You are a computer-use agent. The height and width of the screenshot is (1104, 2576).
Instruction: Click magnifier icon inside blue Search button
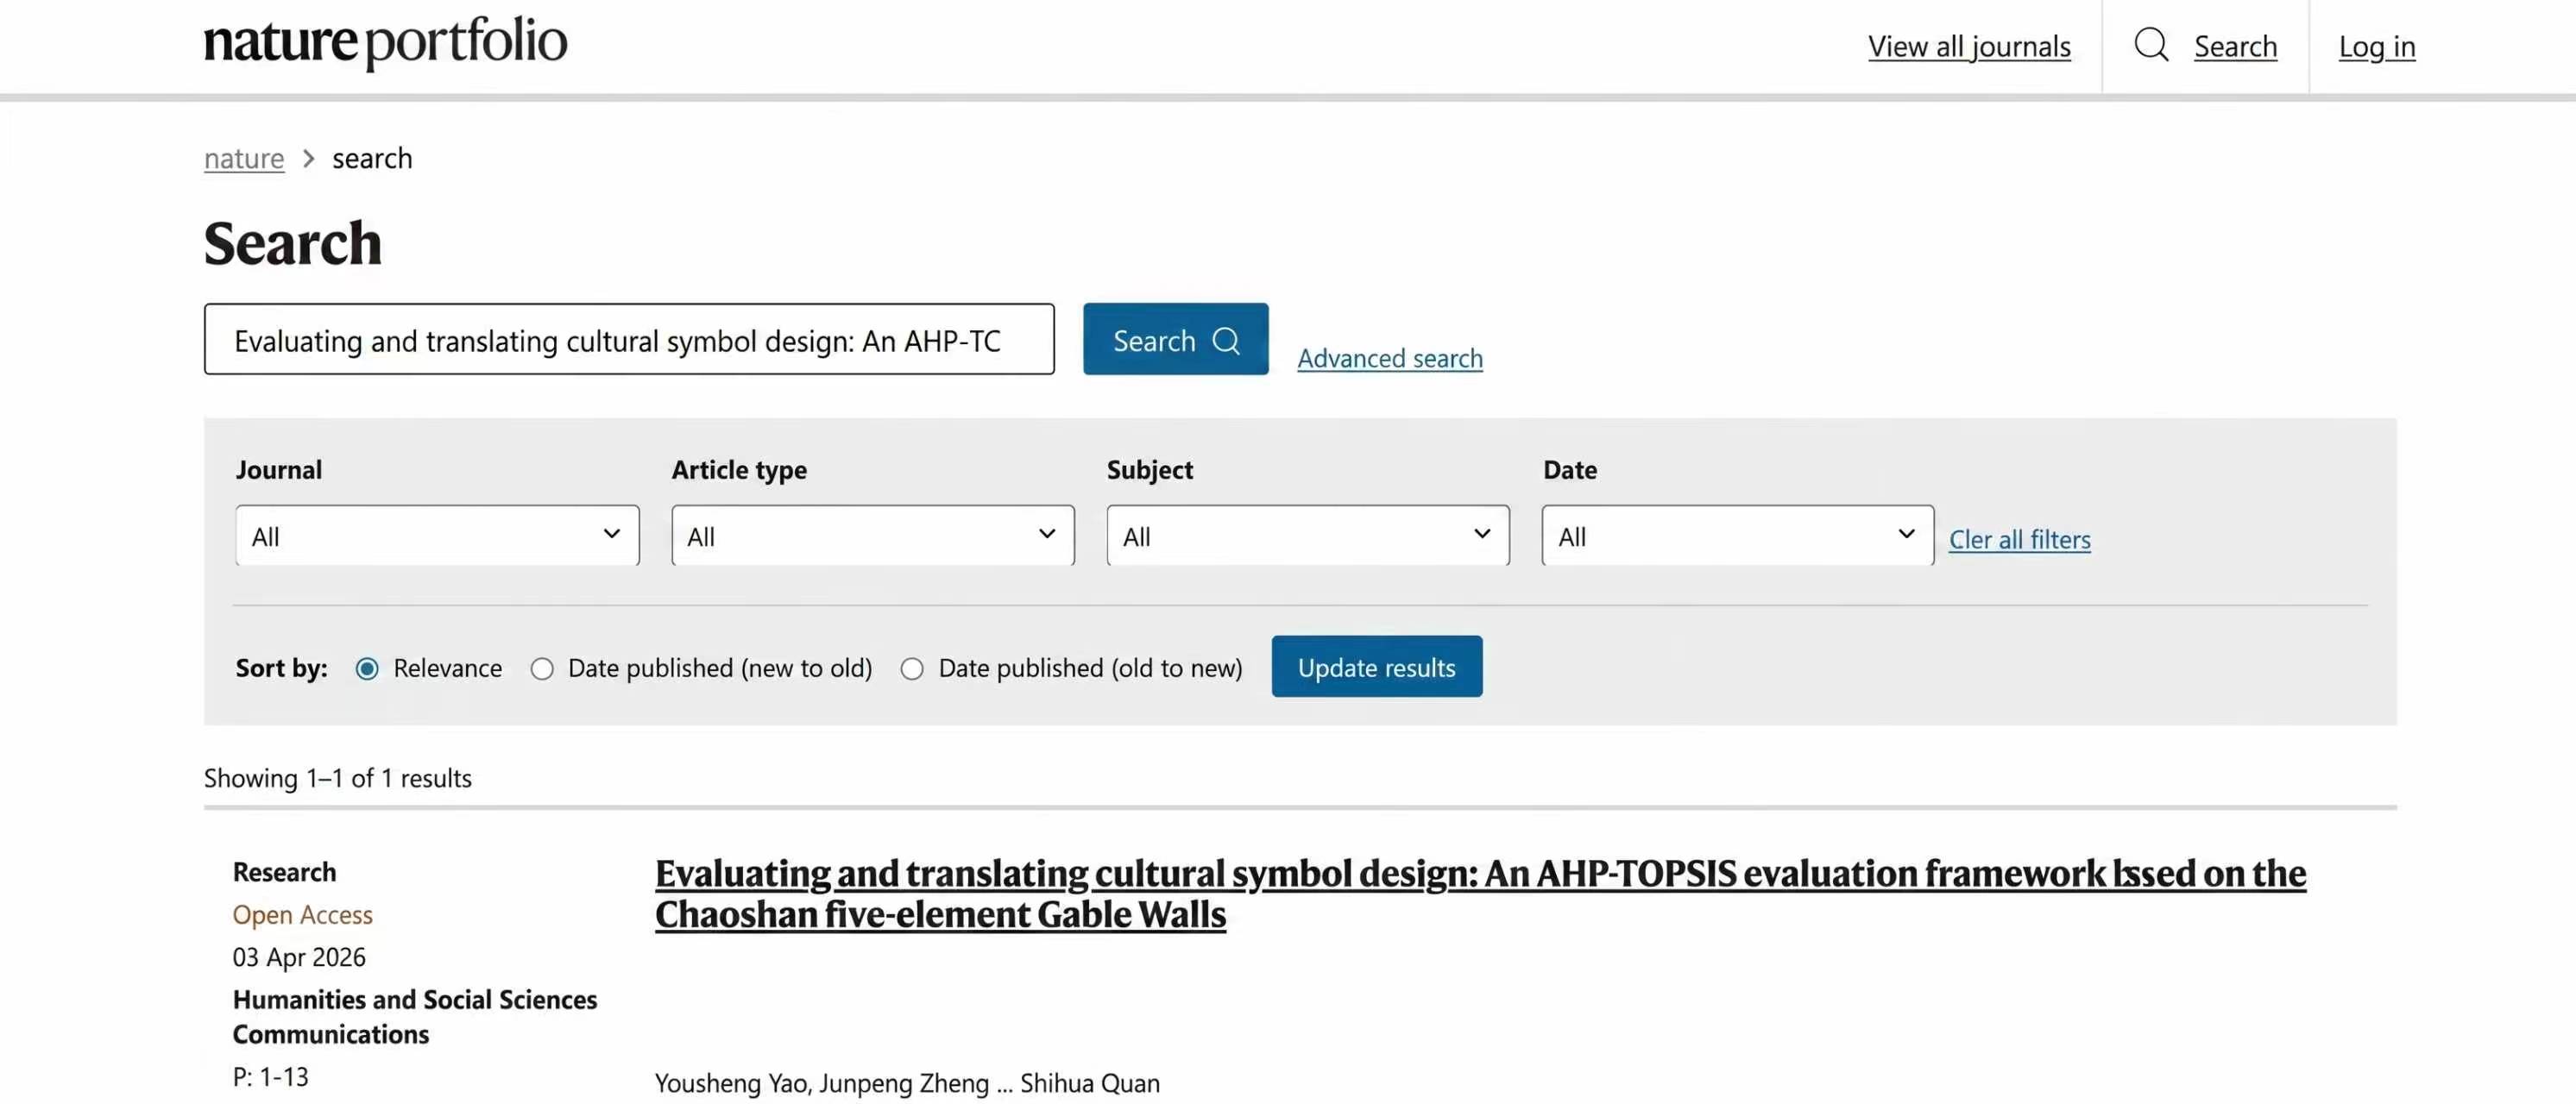1226,341
